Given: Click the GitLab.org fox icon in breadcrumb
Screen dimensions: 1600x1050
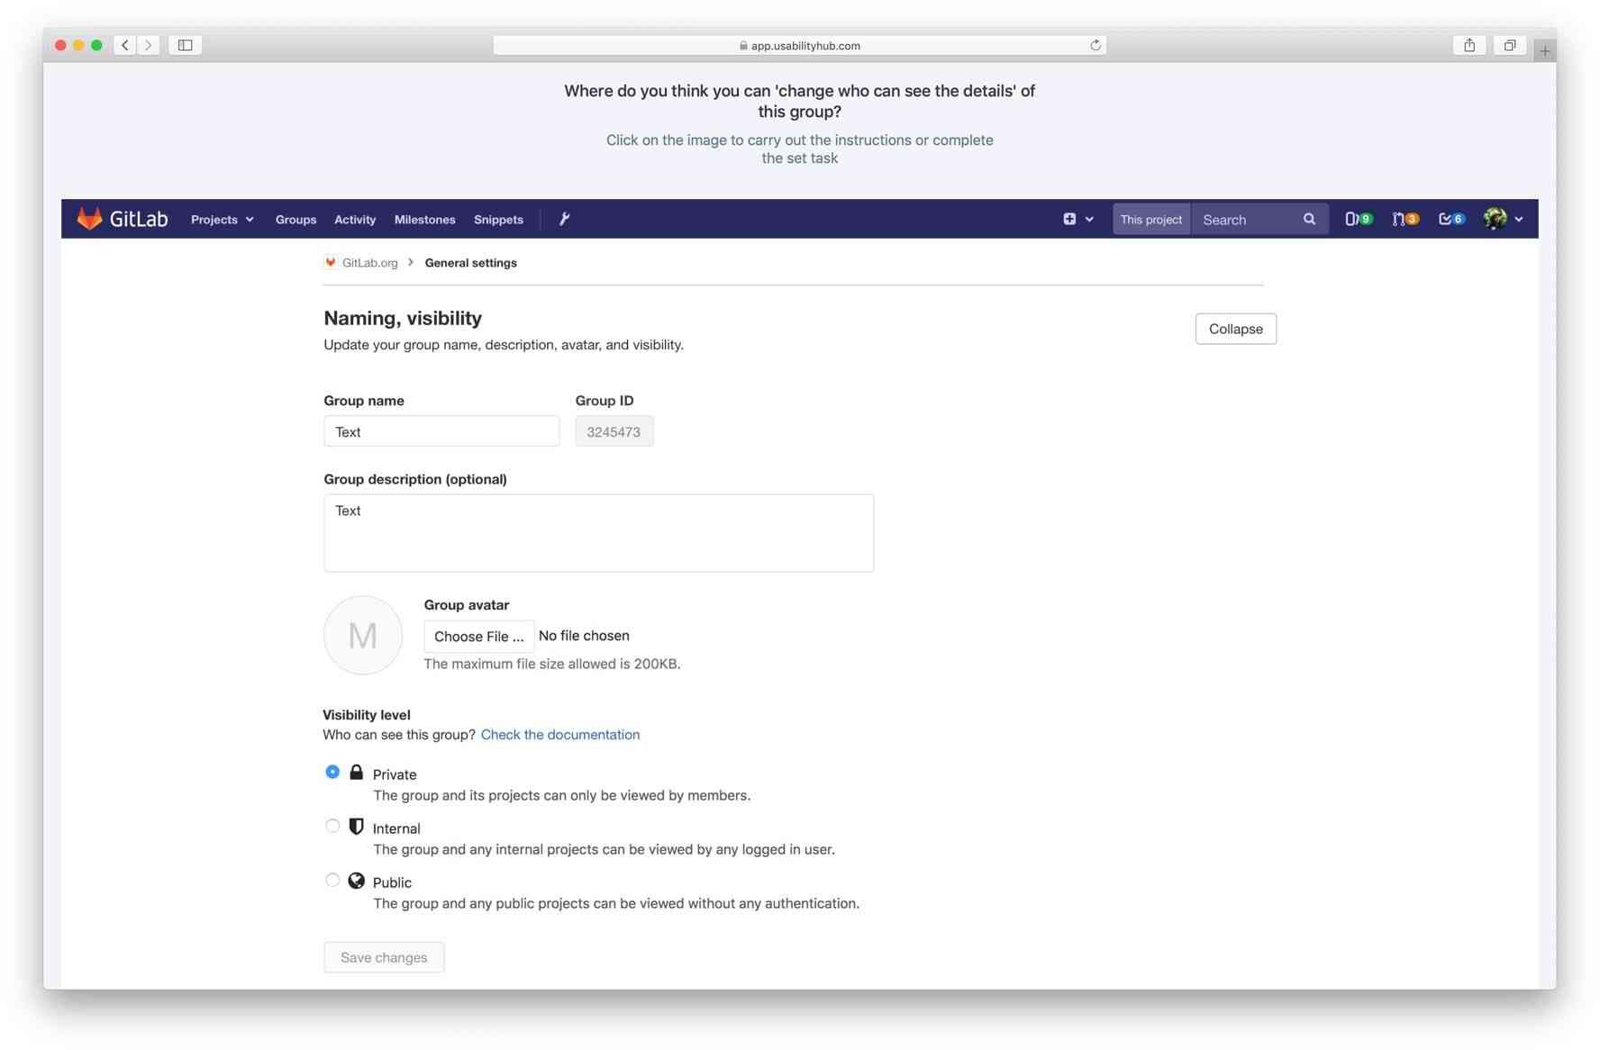Looking at the screenshot, I should tap(330, 262).
